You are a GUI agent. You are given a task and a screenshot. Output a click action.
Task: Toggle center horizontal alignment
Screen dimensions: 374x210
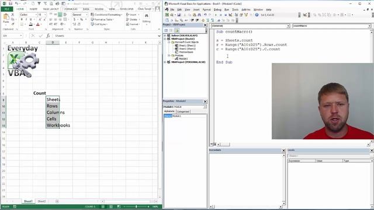(56, 19)
